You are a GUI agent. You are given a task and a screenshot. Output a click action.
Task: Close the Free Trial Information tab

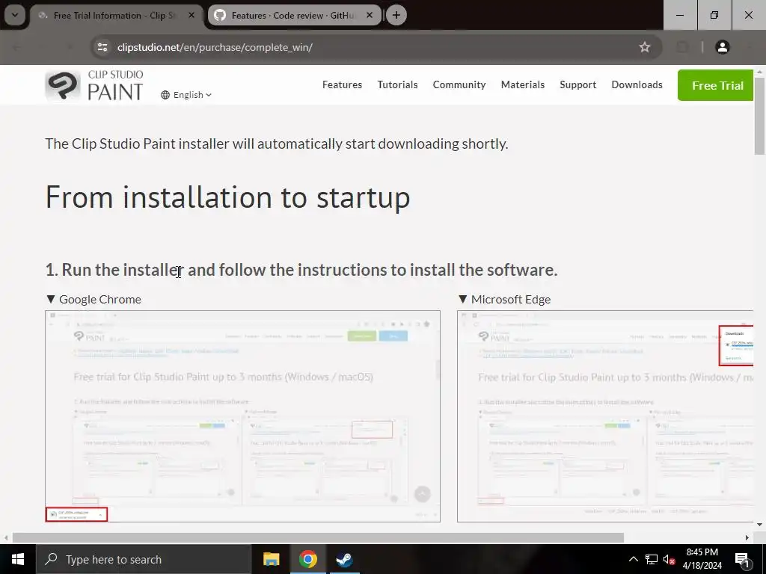point(191,16)
